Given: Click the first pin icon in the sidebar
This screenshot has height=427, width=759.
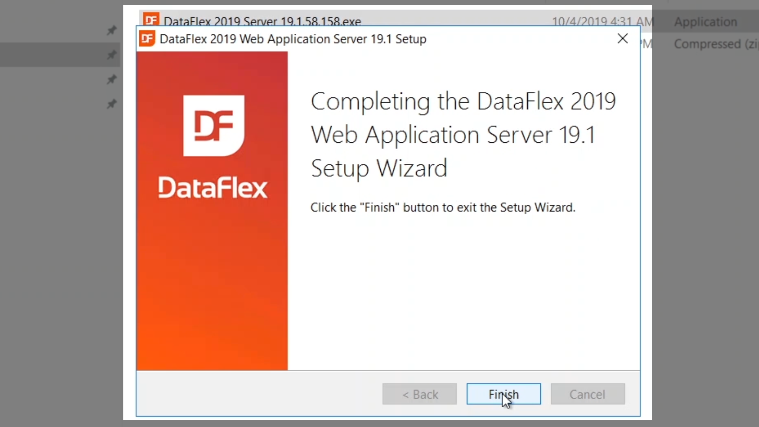Looking at the screenshot, I should [112, 30].
